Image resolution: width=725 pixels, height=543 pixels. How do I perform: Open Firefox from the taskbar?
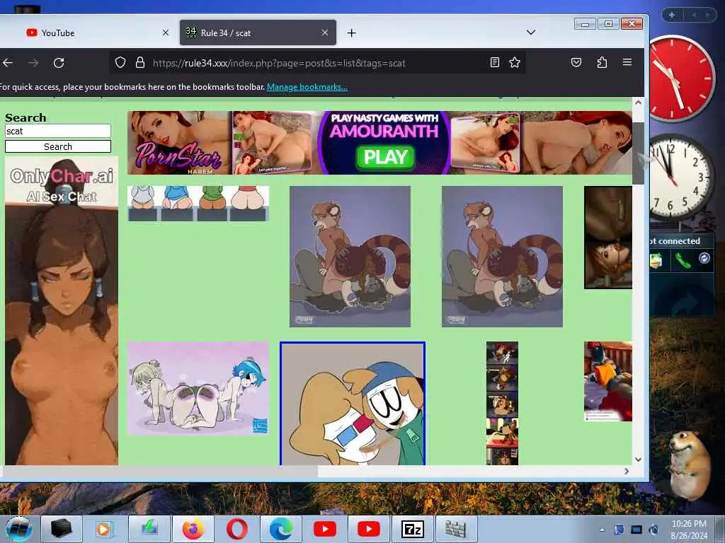tap(193, 529)
